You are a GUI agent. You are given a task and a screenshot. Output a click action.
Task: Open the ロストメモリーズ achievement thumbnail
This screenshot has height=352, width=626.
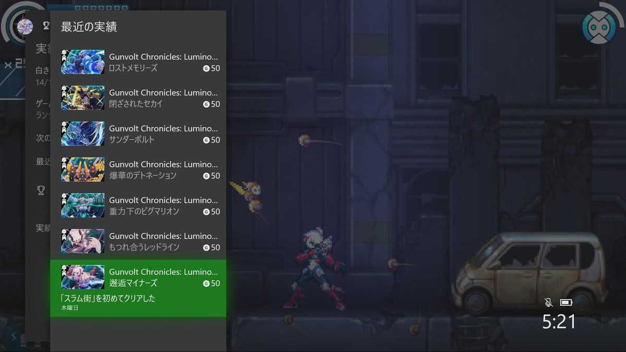coord(83,62)
